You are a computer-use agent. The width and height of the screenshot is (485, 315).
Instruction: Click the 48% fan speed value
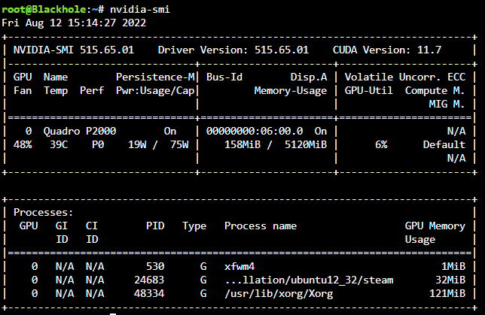click(23, 144)
